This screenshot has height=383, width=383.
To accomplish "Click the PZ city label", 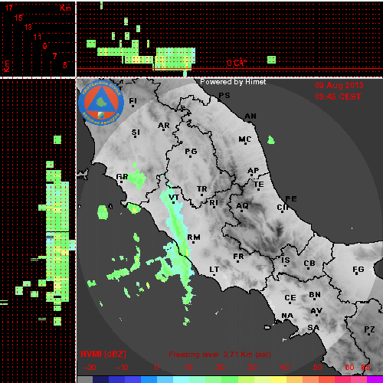I will tap(369, 329).
